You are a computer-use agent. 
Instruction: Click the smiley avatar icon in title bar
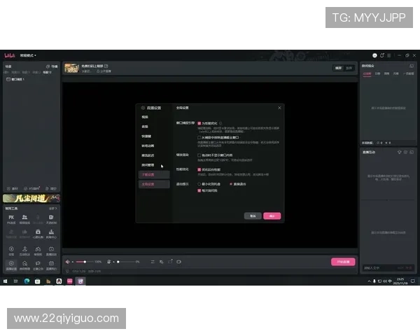(x=374, y=55)
